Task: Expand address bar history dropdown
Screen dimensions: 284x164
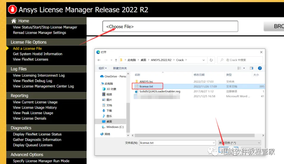Action: click(203, 60)
